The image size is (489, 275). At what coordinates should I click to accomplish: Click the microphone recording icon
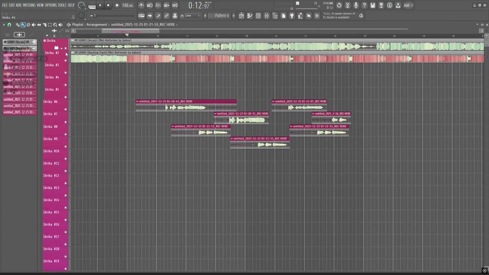pyautogui.click(x=356, y=5)
